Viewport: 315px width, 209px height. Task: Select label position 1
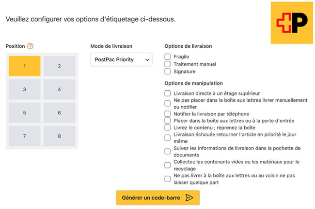pyautogui.click(x=24, y=66)
